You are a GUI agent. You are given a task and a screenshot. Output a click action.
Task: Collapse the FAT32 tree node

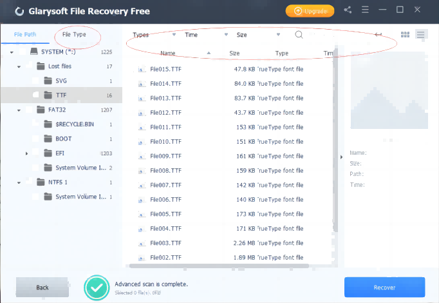[x=19, y=110]
